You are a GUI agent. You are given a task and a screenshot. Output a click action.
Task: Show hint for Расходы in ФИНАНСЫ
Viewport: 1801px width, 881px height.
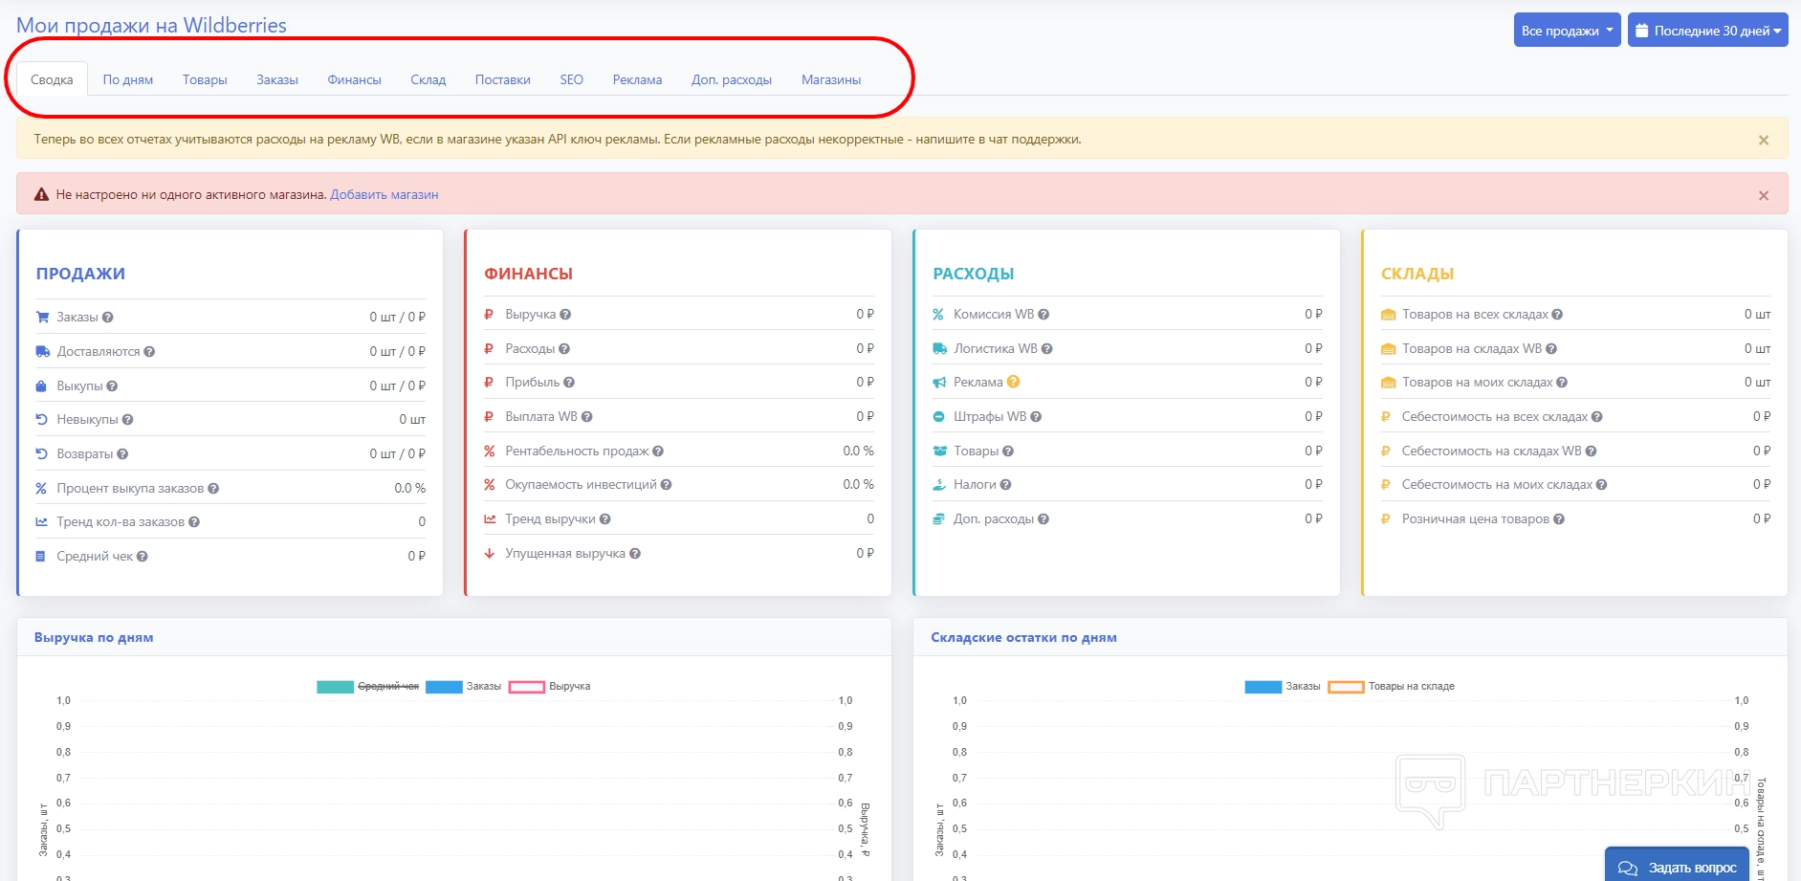point(564,349)
